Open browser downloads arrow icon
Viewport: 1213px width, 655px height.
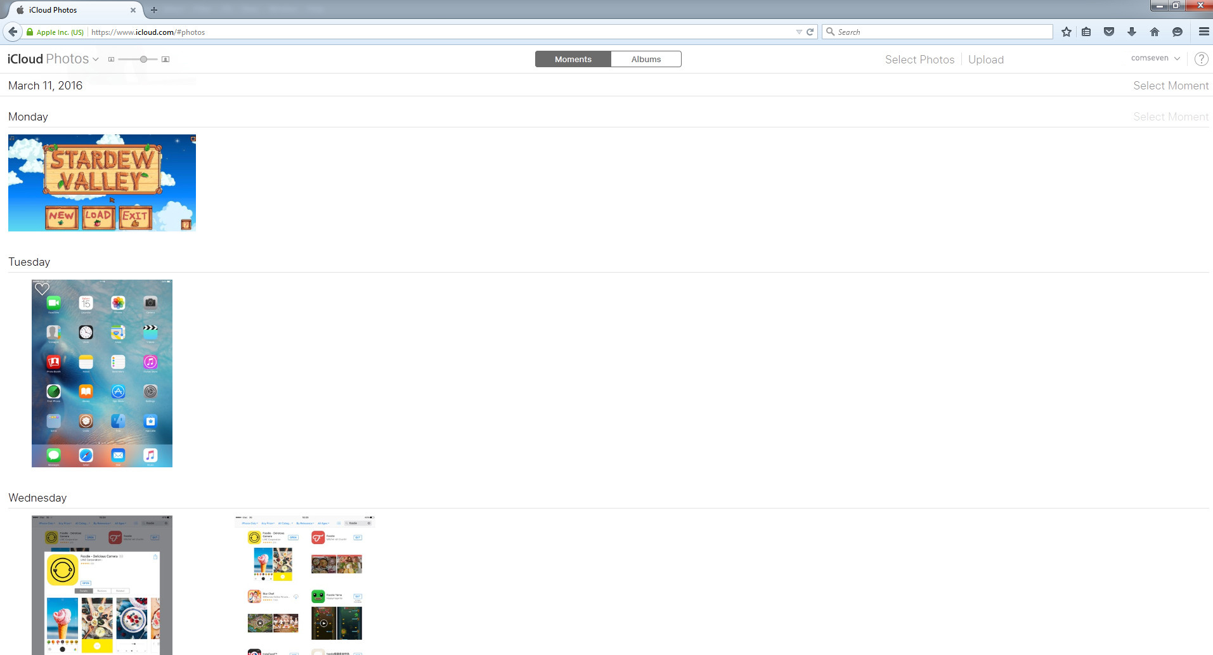pyautogui.click(x=1132, y=32)
